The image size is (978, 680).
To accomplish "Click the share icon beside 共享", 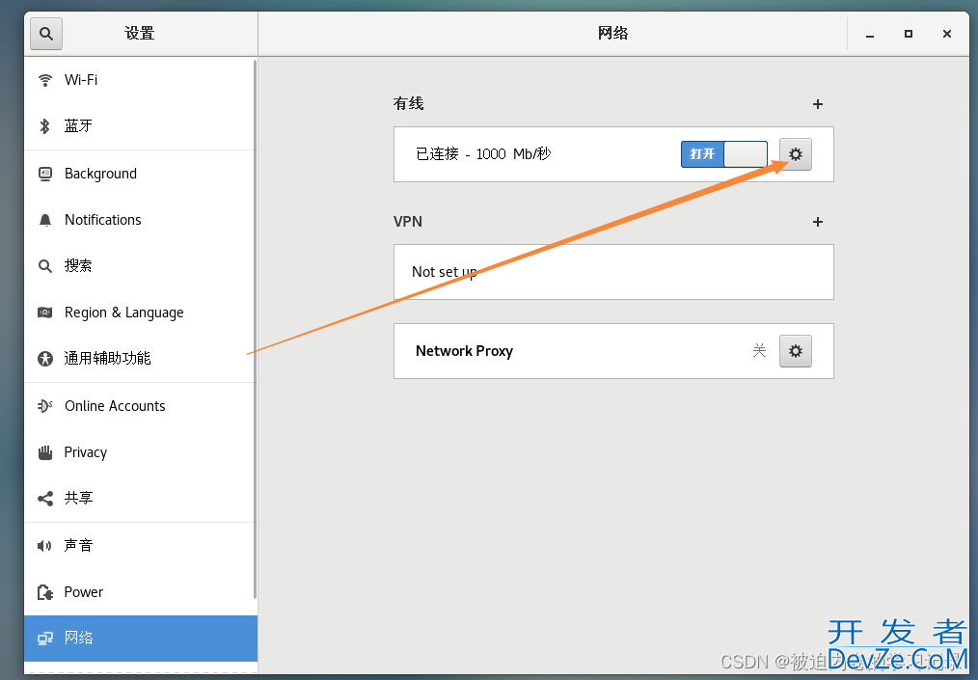I will coord(45,499).
